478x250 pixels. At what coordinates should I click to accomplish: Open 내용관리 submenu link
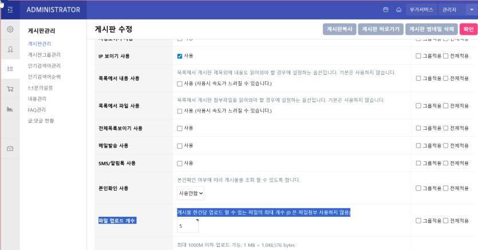37,98
